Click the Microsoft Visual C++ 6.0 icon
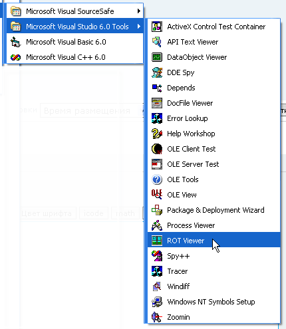 [x=16, y=57]
